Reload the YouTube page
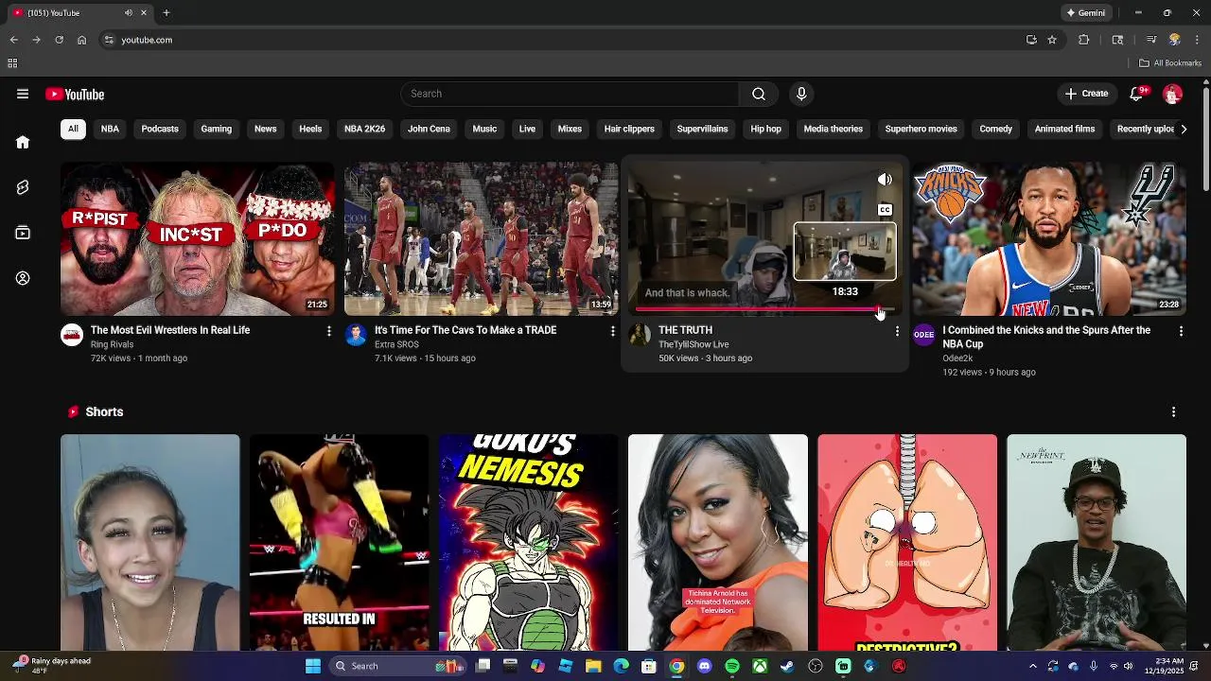 pyautogui.click(x=59, y=40)
